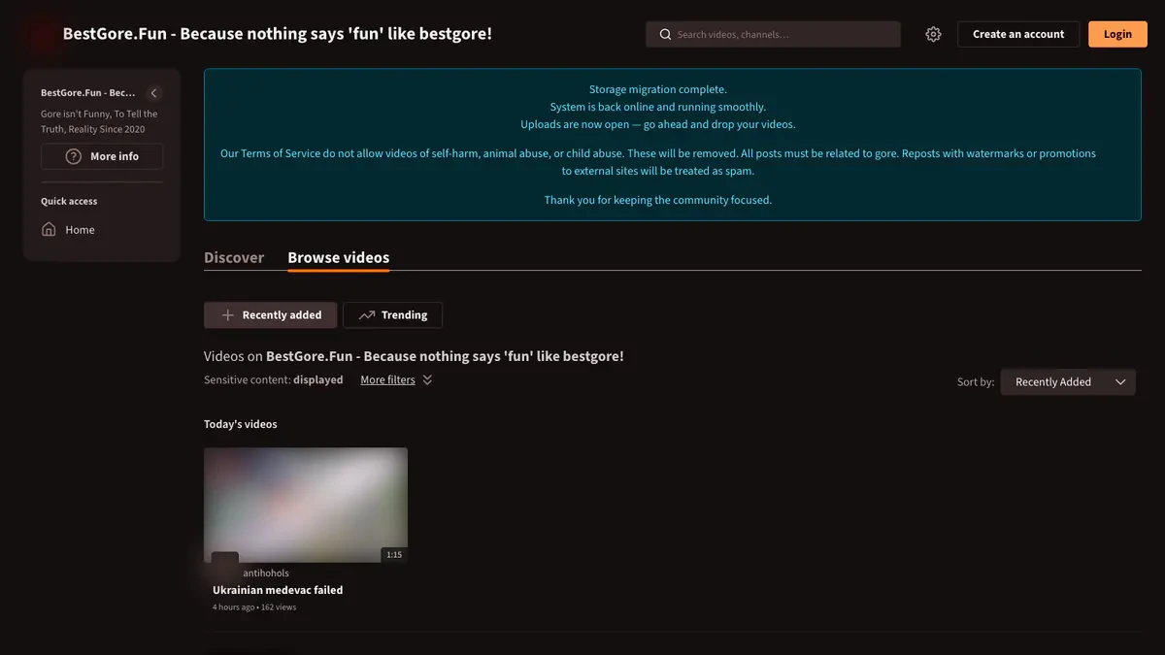Image resolution: width=1165 pixels, height=655 pixels.
Task: Click the More filters link
Action: 387,380
